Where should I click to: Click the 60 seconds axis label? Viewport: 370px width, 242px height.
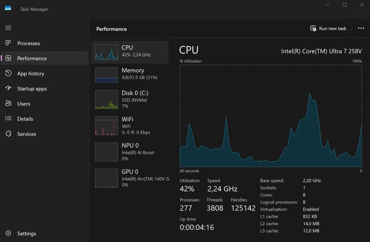[189, 171]
